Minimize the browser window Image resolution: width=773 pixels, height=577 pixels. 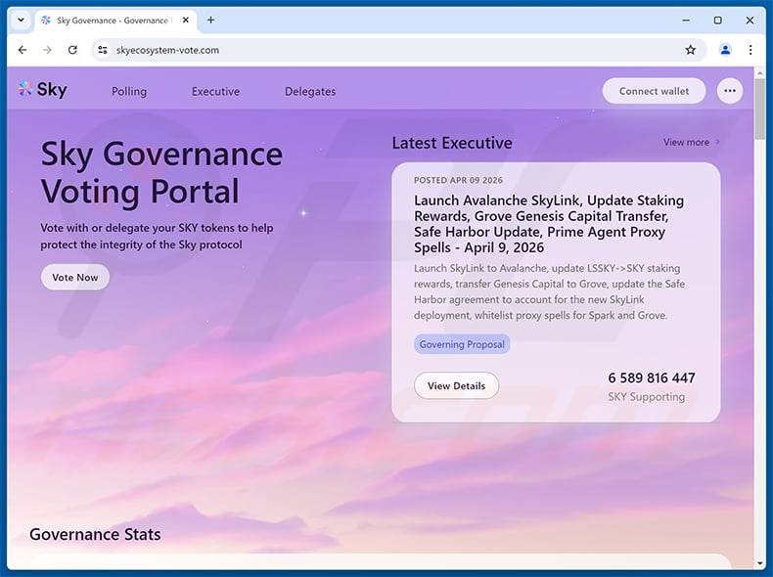[x=686, y=21]
